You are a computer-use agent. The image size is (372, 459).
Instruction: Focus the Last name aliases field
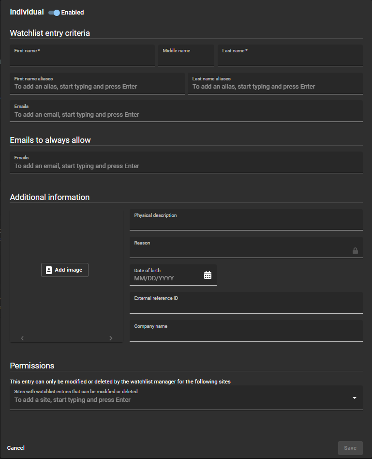[x=275, y=87]
